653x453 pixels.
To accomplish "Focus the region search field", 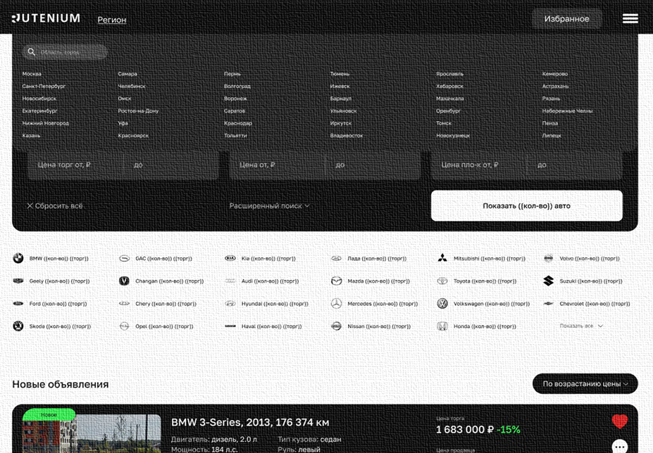I will pyautogui.click(x=65, y=52).
